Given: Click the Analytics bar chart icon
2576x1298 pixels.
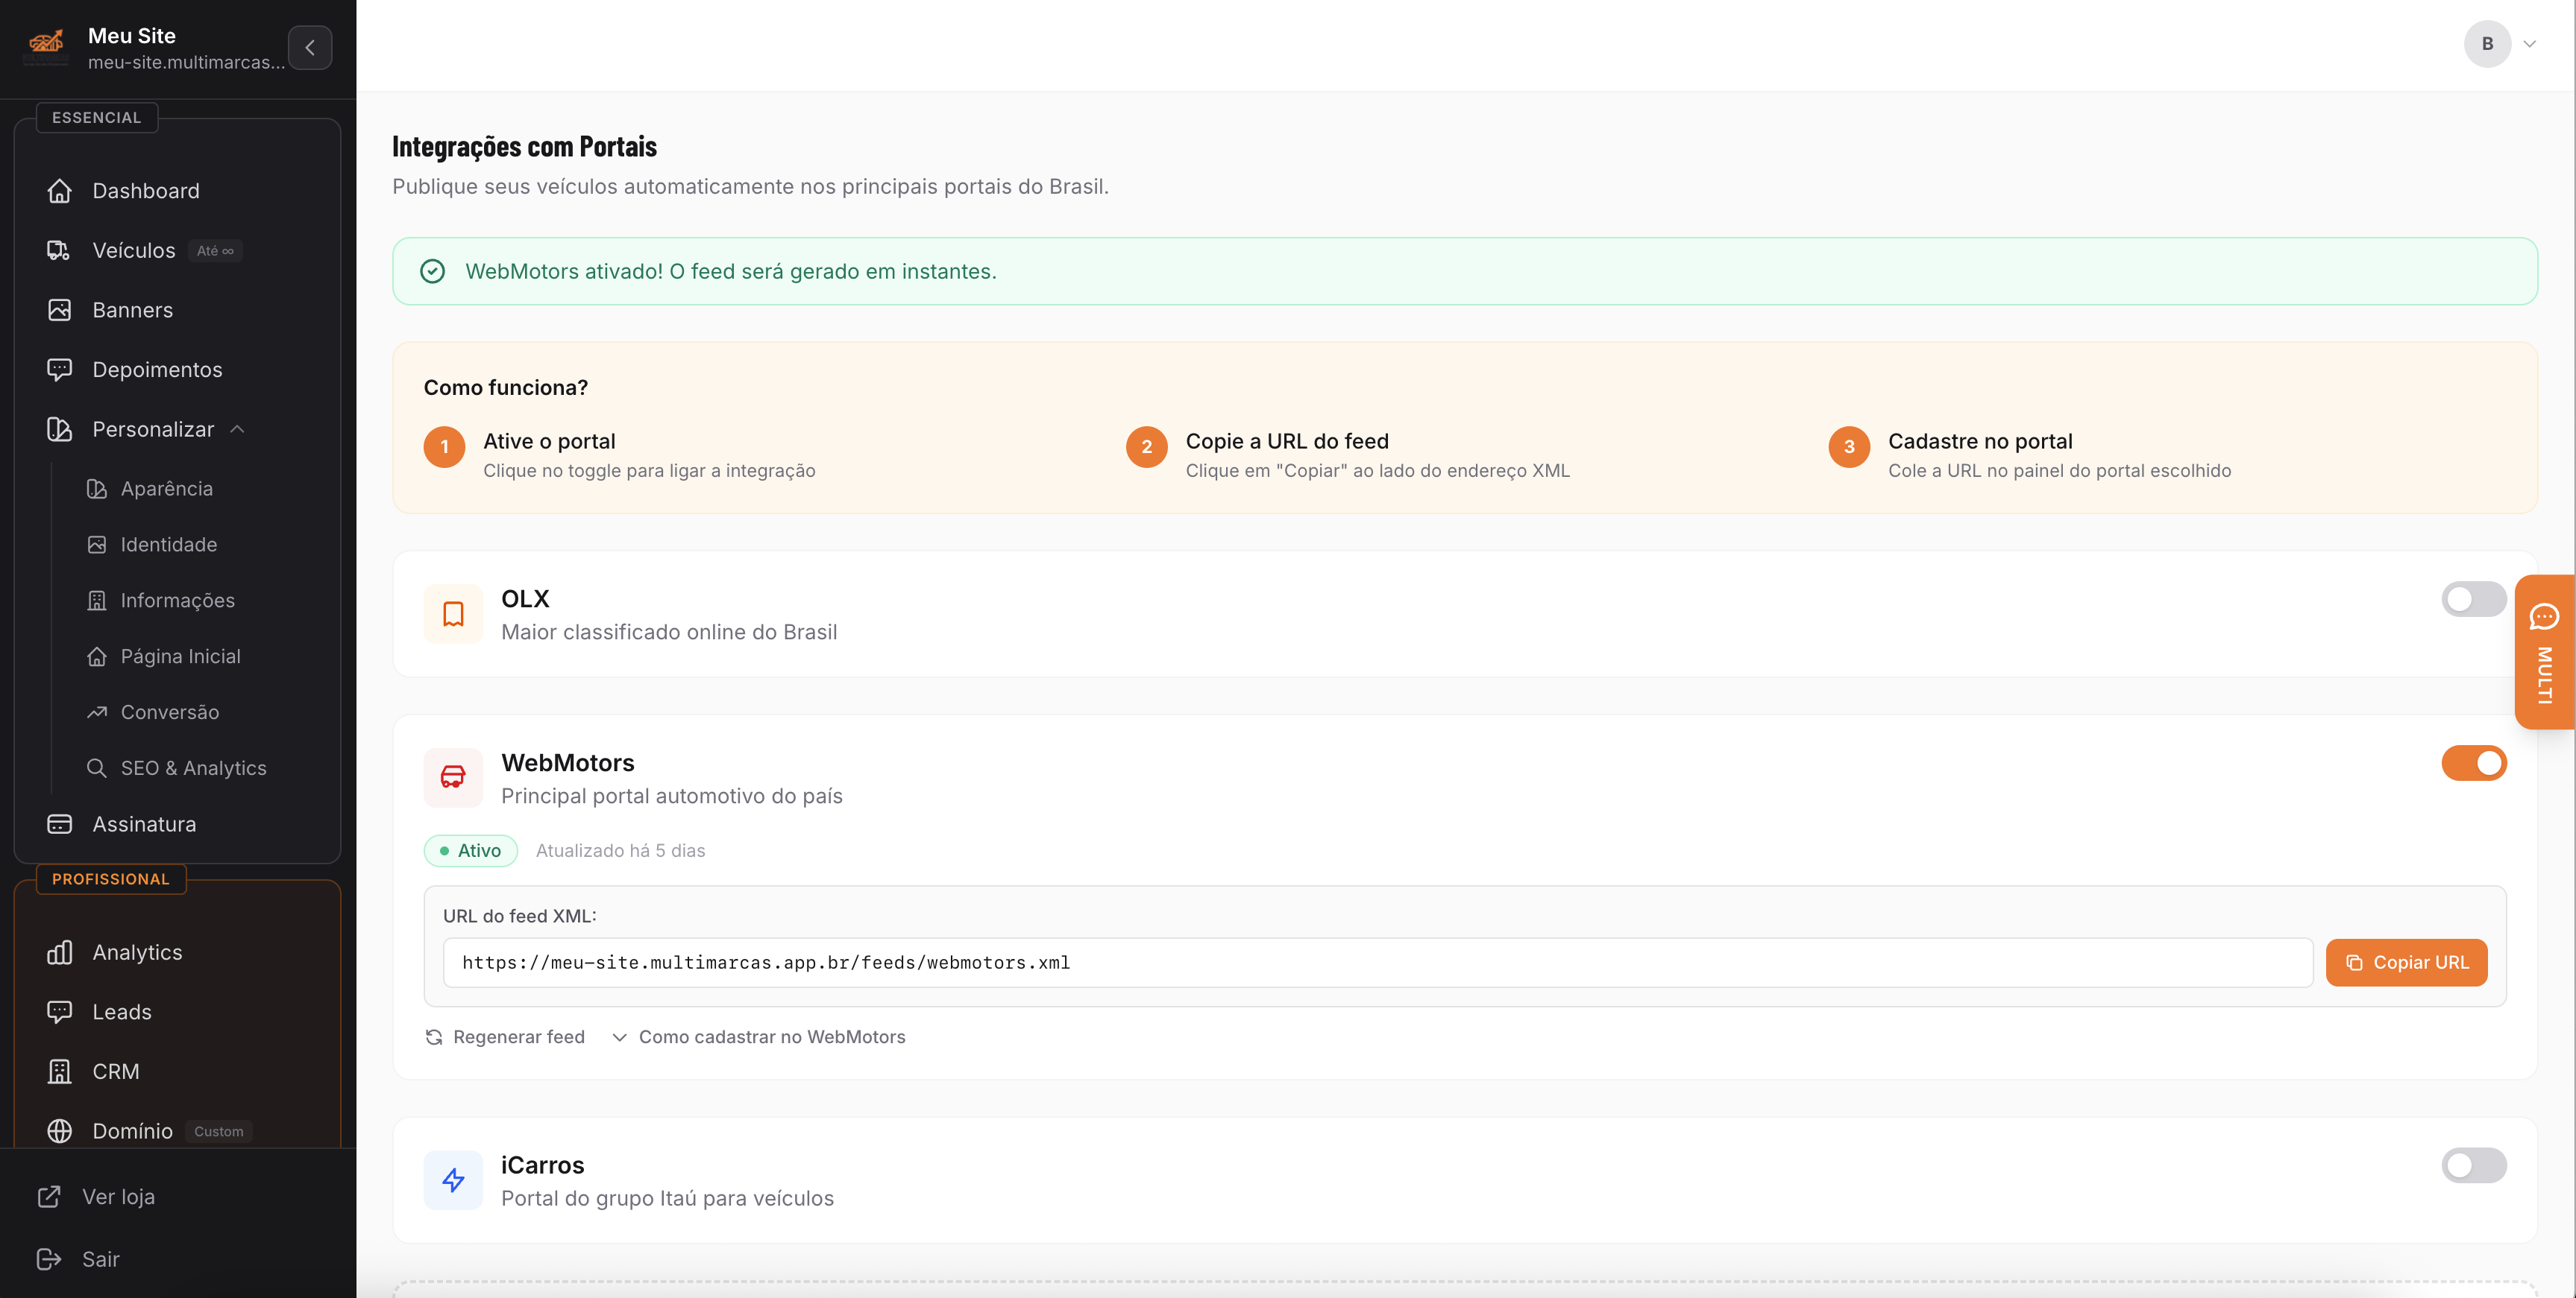Looking at the screenshot, I should pyautogui.click(x=59, y=952).
